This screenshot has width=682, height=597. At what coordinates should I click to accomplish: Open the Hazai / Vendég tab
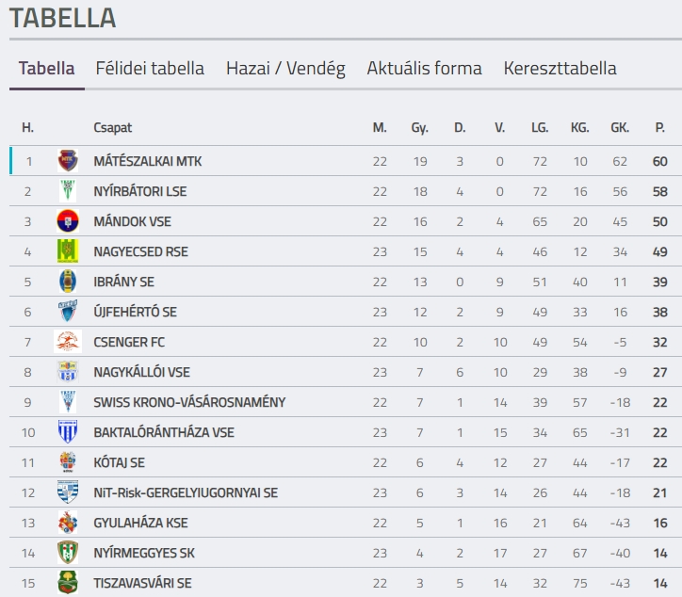tap(285, 69)
